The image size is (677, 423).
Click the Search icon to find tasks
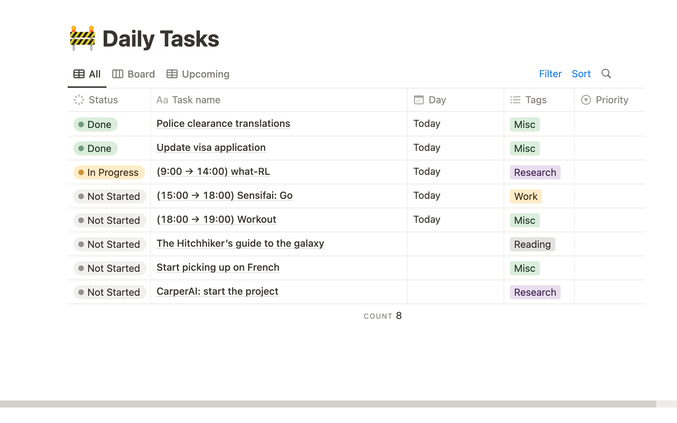607,74
